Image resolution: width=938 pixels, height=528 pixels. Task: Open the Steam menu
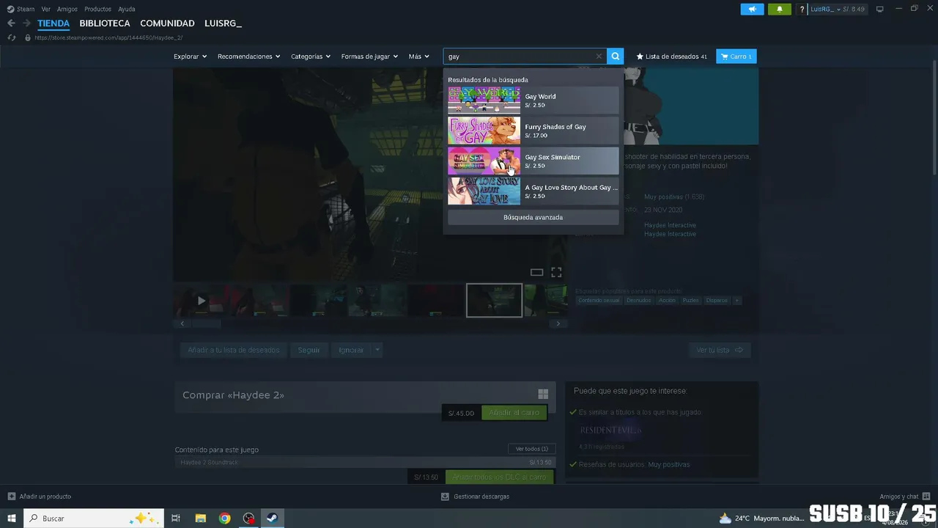(21, 10)
